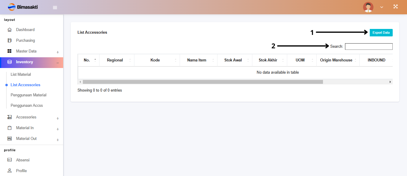This screenshot has width=407, height=176.
Task: Click inside the Search input field
Action: pos(369,47)
